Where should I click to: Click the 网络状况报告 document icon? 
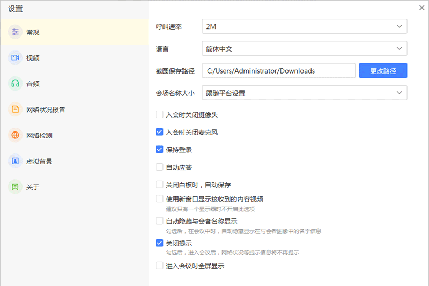click(15, 109)
